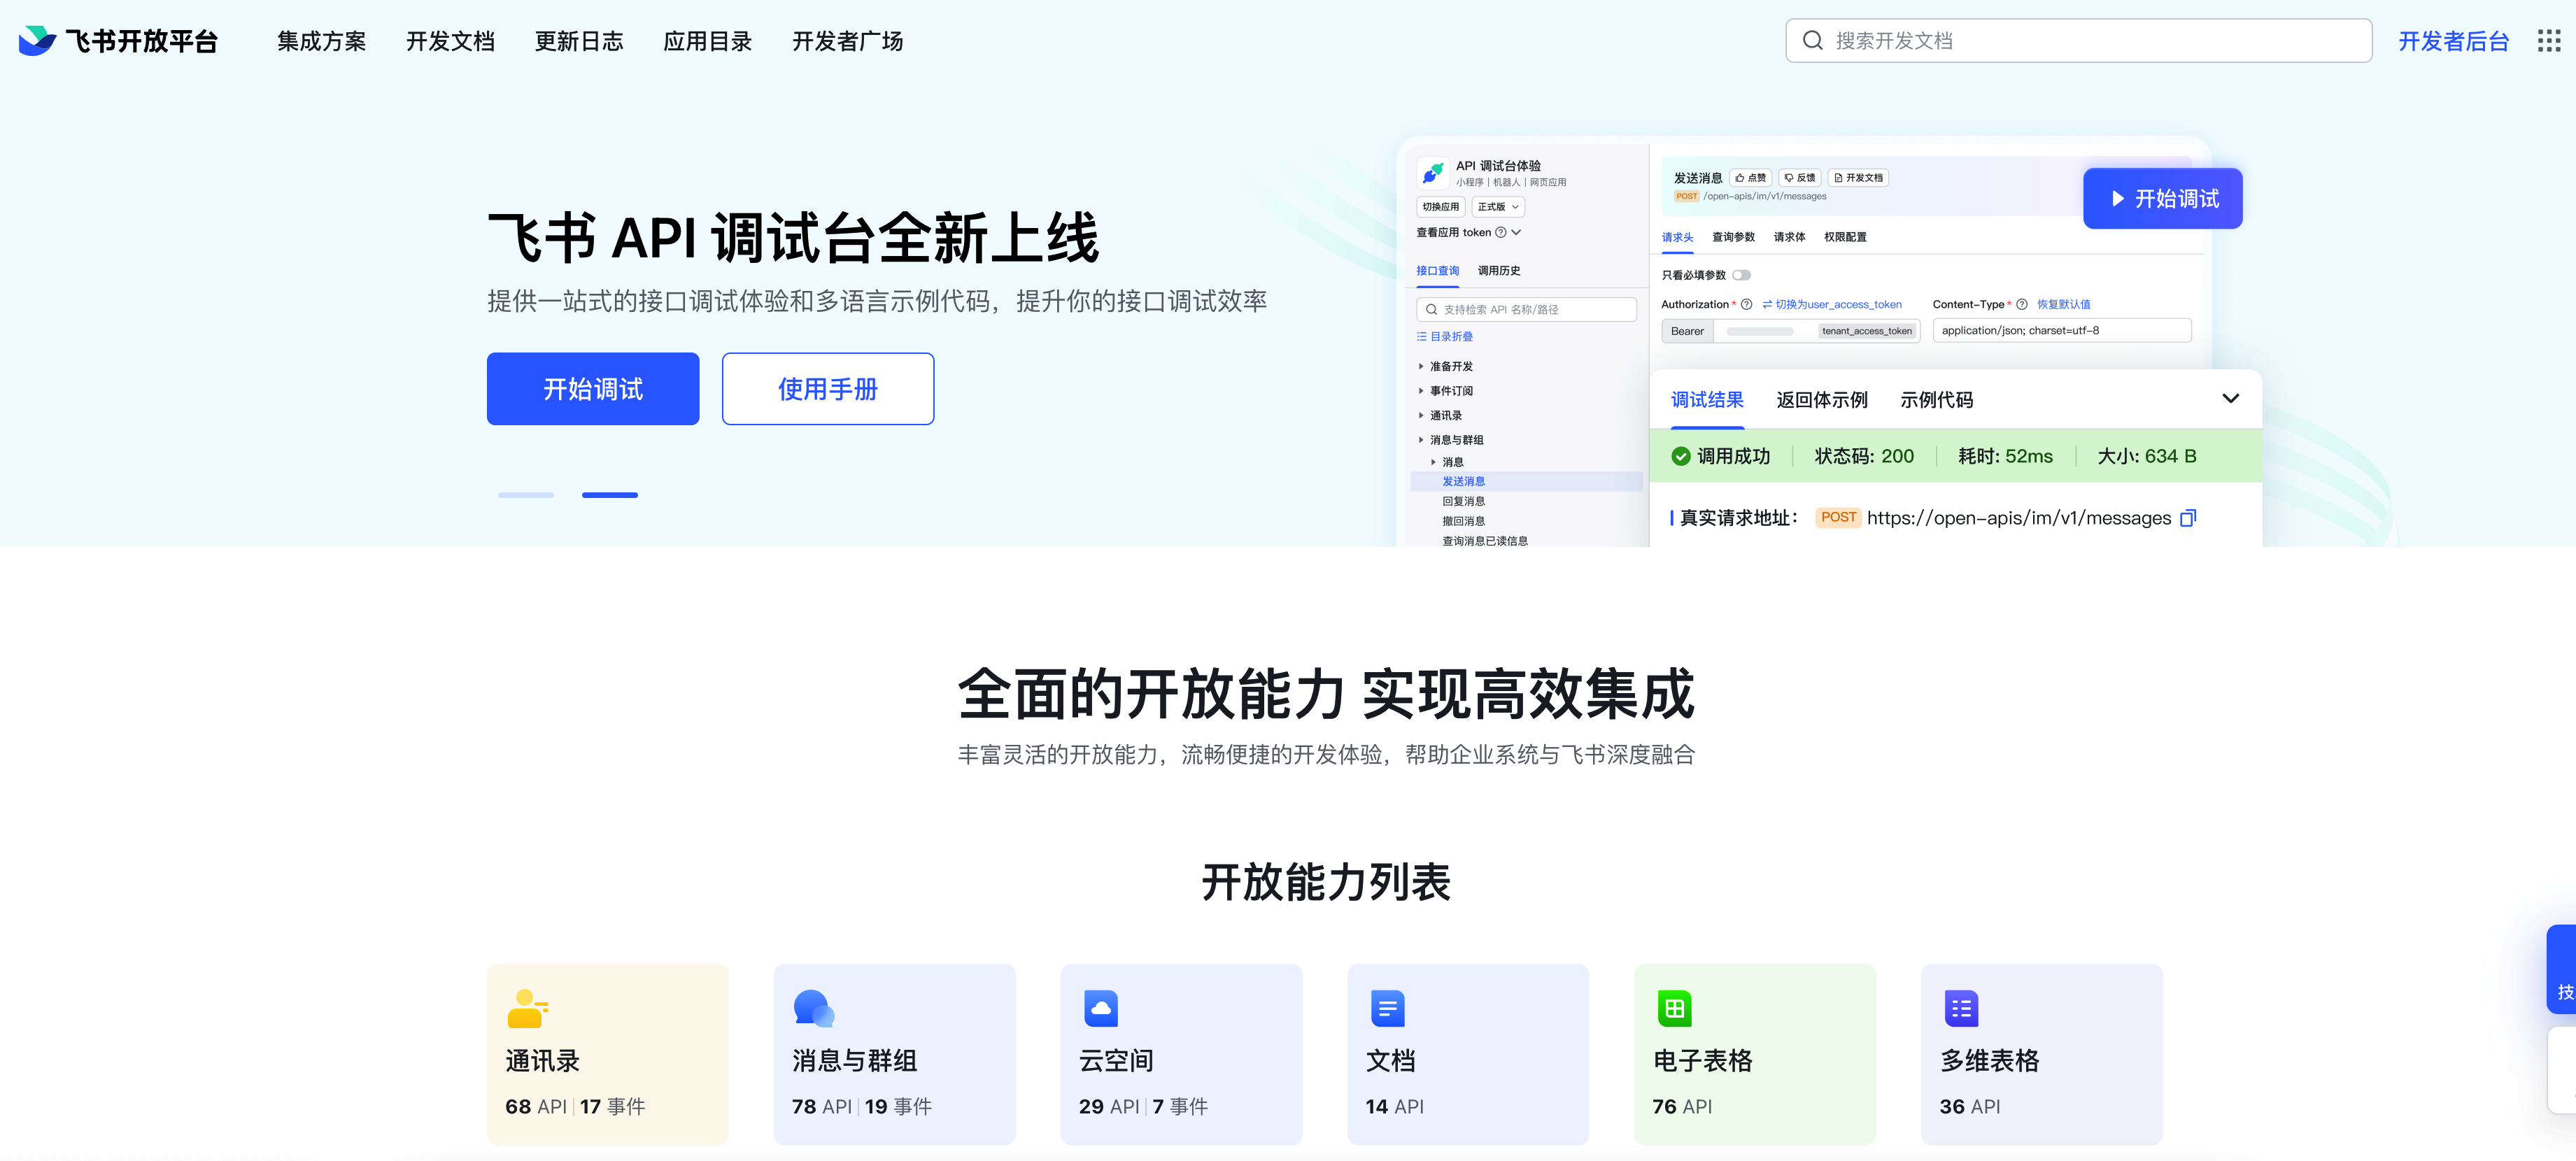
Task: Click the 云空间 cloud icon
Action: point(1100,1008)
